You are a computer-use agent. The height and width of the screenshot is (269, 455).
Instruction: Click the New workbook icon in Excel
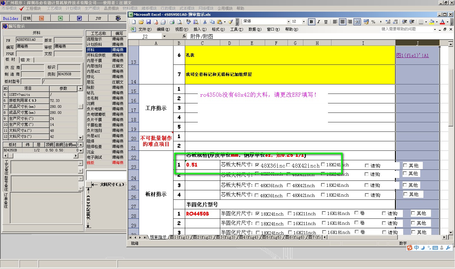[134, 22]
